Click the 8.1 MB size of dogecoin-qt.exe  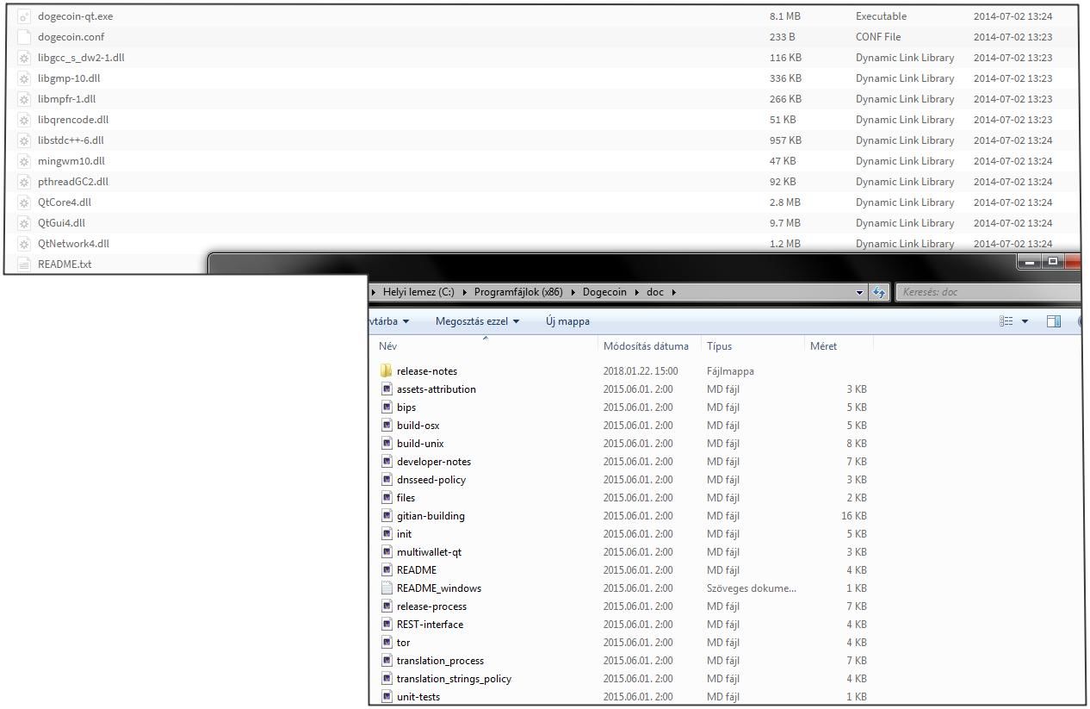pyautogui.click(x=785, y=16)
